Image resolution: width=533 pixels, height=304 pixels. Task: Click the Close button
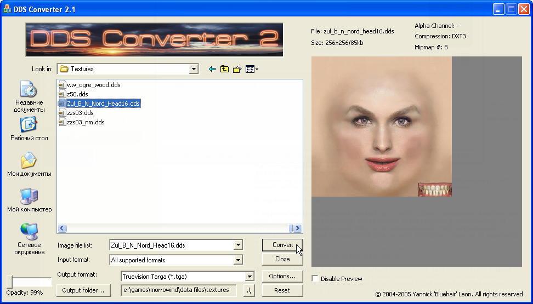pos(282,259)
